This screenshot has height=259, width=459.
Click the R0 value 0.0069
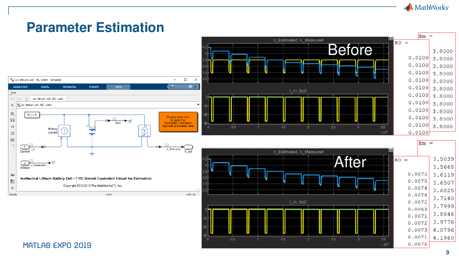click(418, 209)
